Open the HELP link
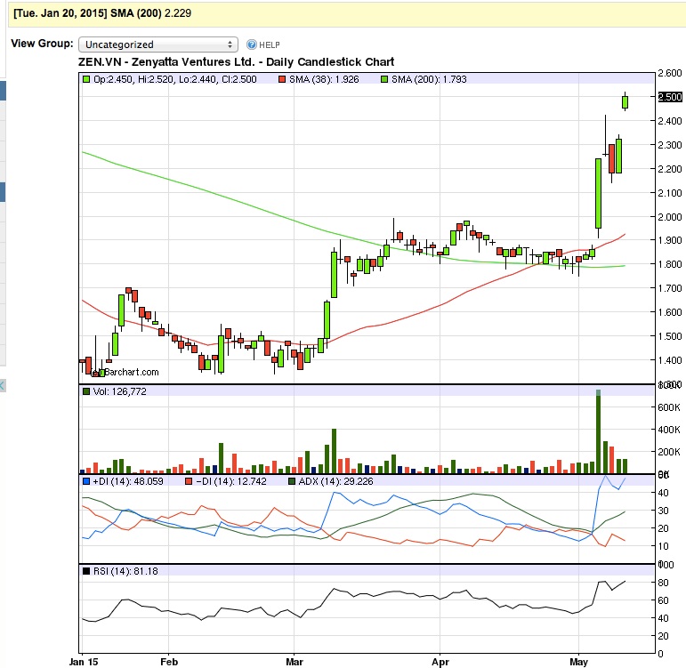Screen dimensions: 686x668 [269, 45]
